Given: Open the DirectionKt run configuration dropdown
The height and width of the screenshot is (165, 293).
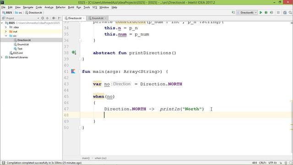Looking at the screenshot, I should point(247,12).
